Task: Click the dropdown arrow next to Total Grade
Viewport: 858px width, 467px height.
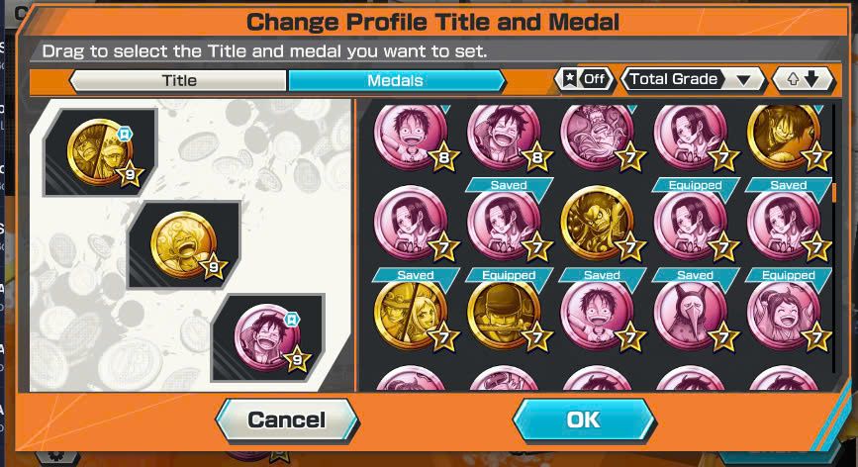Action: pos(743,80)
